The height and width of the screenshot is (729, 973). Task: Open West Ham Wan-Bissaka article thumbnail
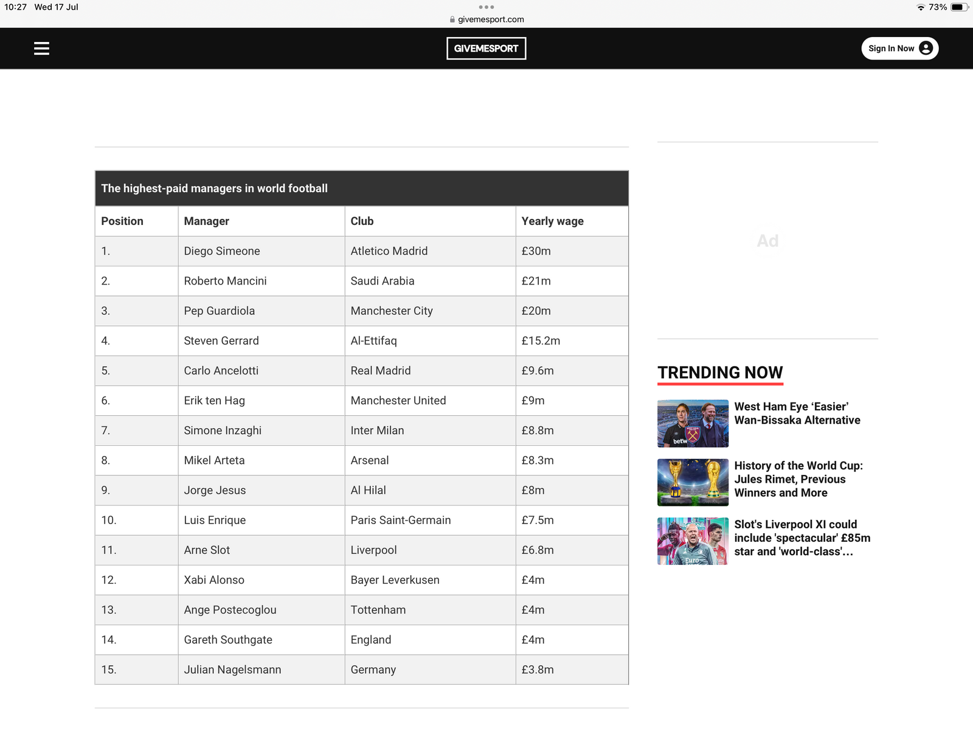[x=693, y=423]
